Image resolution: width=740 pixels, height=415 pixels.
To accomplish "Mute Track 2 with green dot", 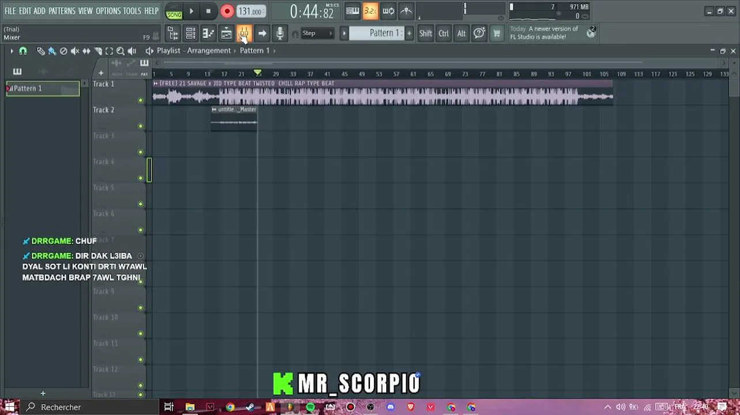I will [x=140, y=126].
